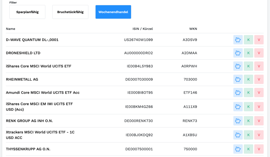Click red V sell button for D-WAVE QUANTUM
The image size is (270, 157).
[x=259, y=40]
